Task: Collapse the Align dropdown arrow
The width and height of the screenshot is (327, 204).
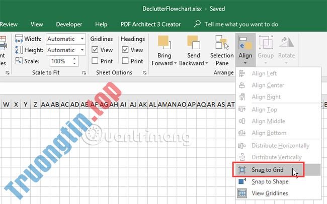Action: 246,63
